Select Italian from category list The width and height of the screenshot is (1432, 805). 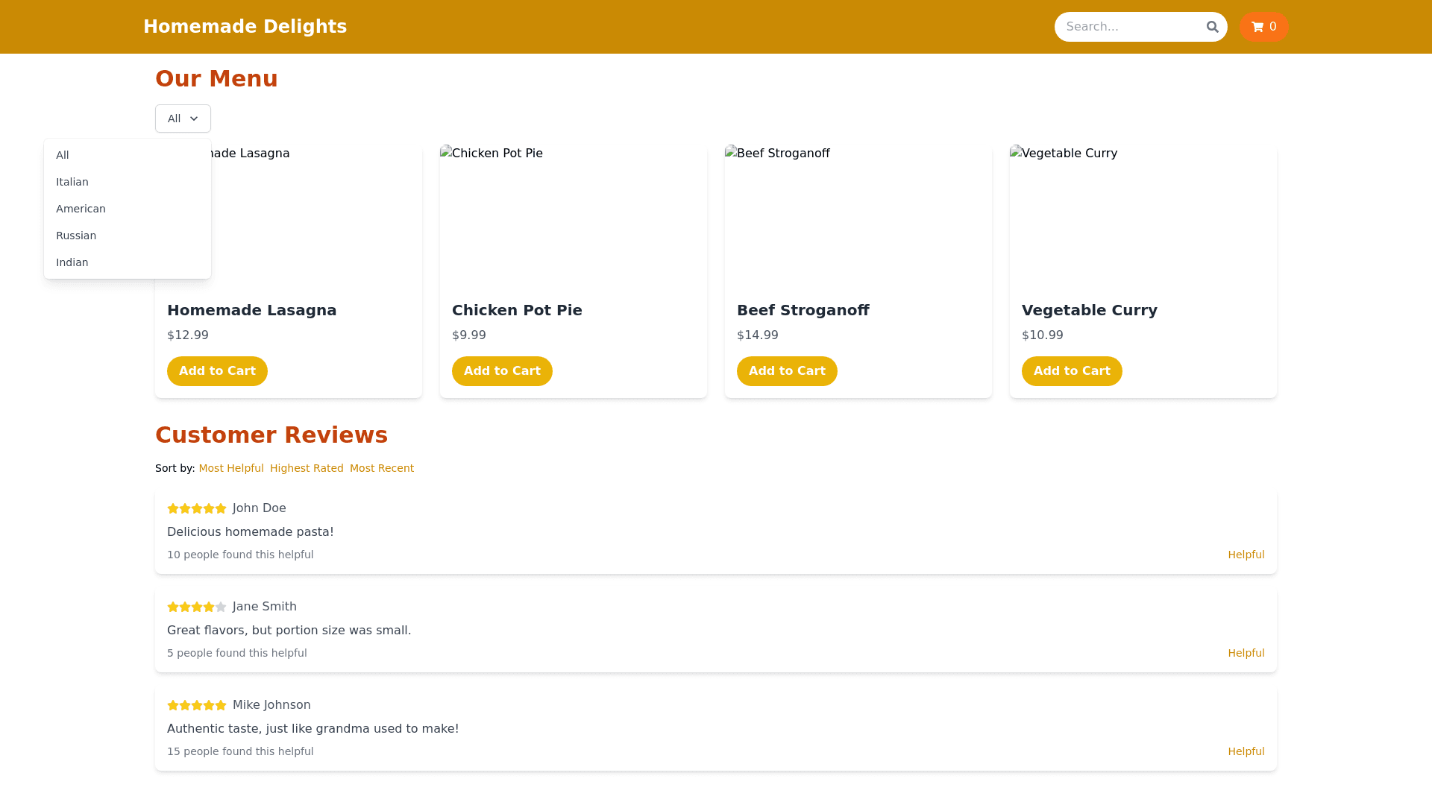72,182
